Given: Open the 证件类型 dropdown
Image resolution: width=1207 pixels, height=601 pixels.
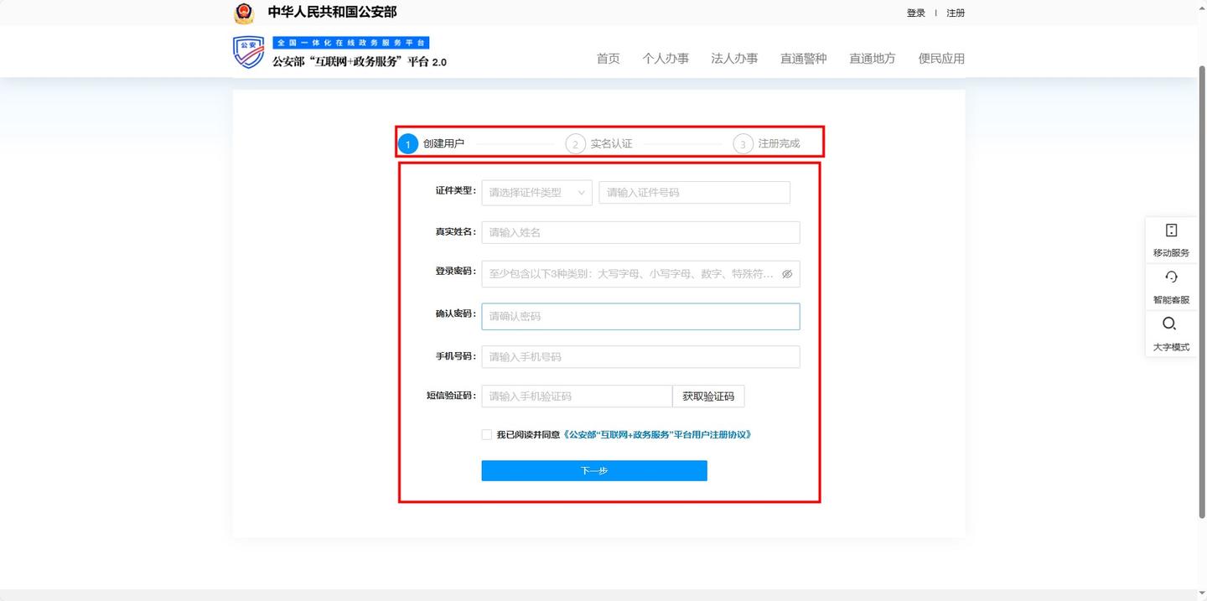Looking at the screenshot, I should pyautogui.click(x=536, y=193).
